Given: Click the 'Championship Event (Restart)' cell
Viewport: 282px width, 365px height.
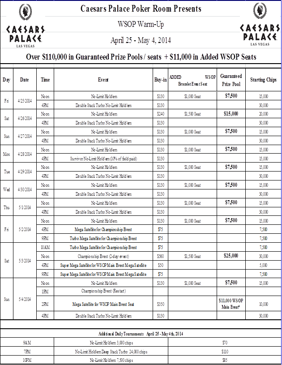Looking at the screenshot, I should [103, 291].
